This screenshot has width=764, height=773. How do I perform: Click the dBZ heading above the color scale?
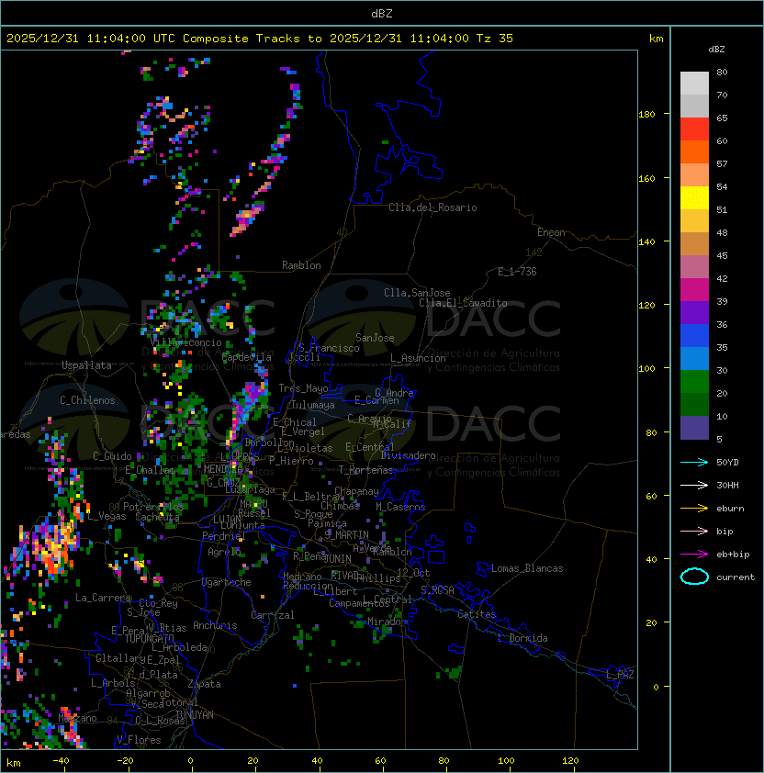click(716, 50)
